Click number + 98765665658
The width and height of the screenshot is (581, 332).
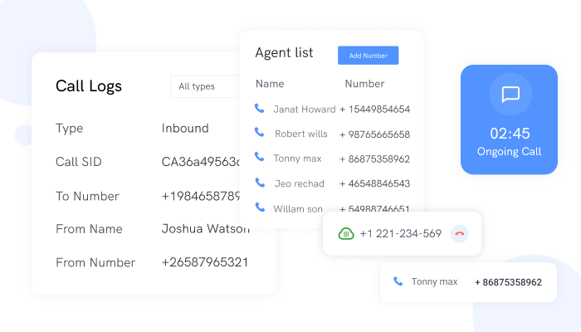(x=374, y=134)
